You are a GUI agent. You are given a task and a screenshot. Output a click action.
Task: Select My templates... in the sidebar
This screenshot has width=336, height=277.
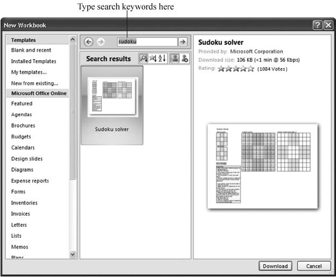click(x=29, y=72)
